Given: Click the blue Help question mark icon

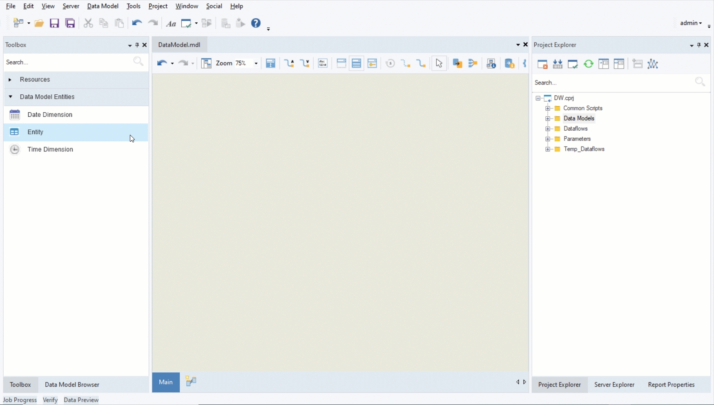Looking at the screenshot, I should 256,23.
